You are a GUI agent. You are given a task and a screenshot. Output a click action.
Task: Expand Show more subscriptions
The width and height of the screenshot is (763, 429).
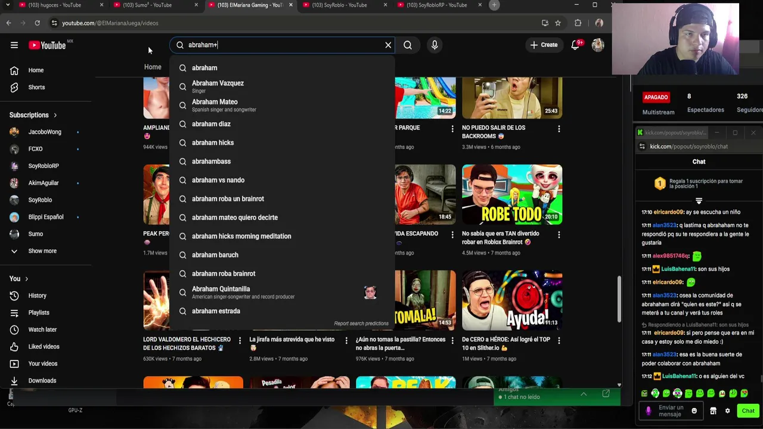42,251
